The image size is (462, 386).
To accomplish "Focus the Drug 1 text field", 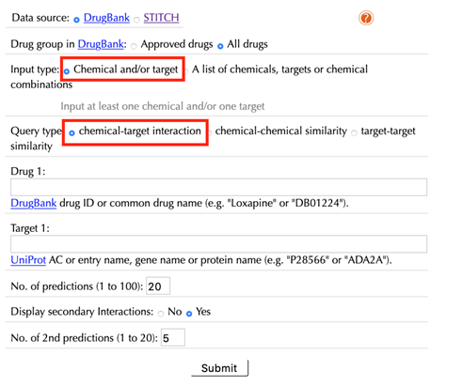I will tap(218, 187).
